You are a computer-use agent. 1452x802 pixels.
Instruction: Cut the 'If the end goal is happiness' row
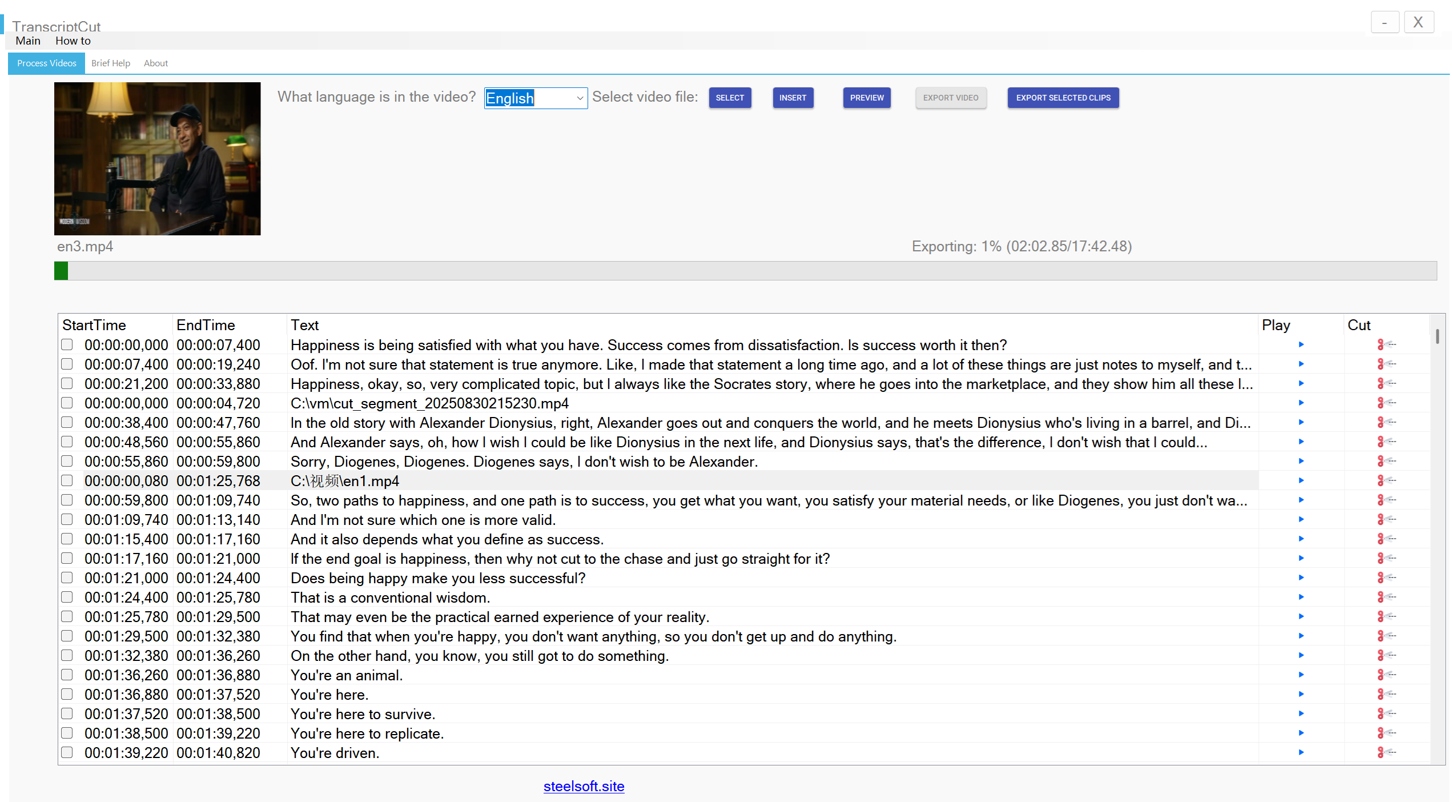pos(1386,558)
